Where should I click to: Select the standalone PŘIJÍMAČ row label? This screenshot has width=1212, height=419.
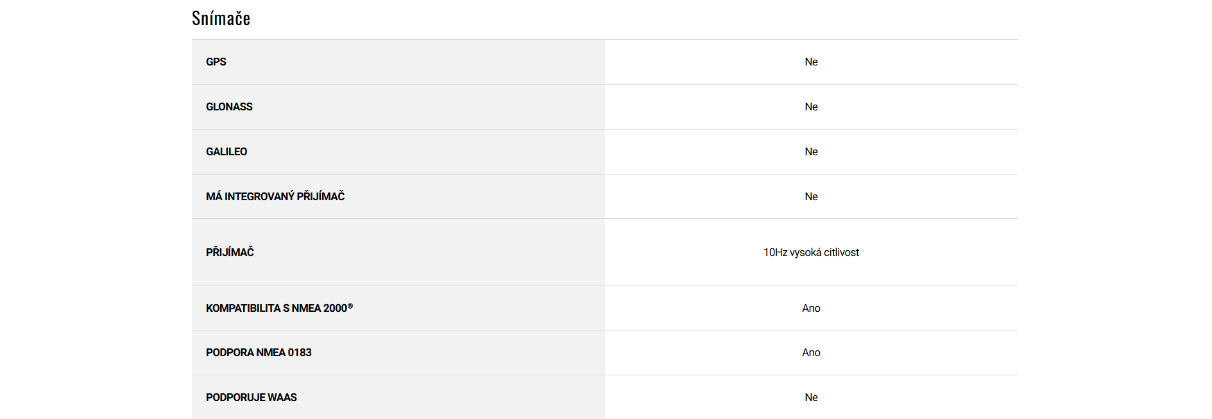[230, 253]
